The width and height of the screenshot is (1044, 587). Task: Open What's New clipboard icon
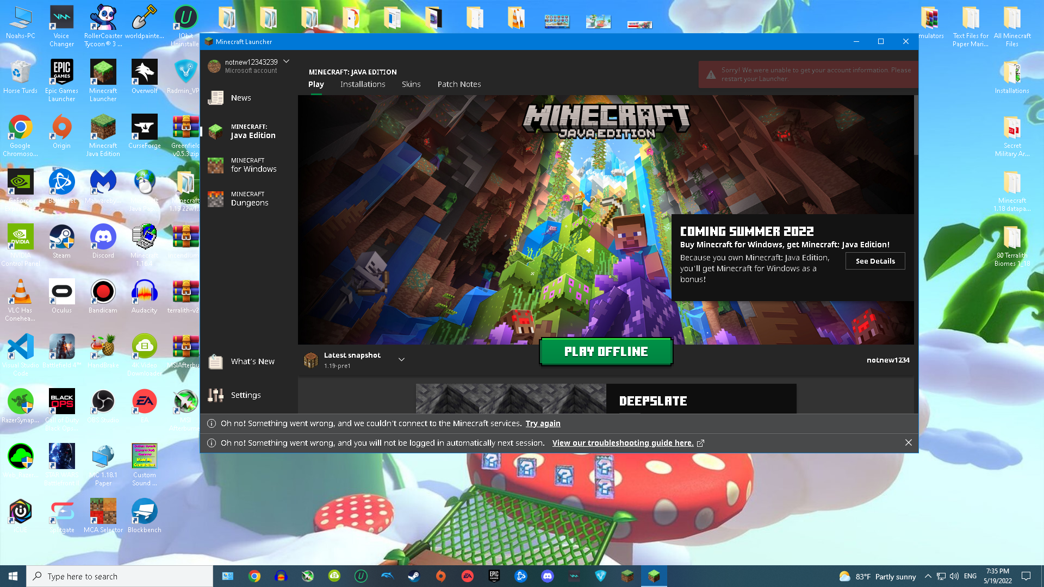(216, 361)
